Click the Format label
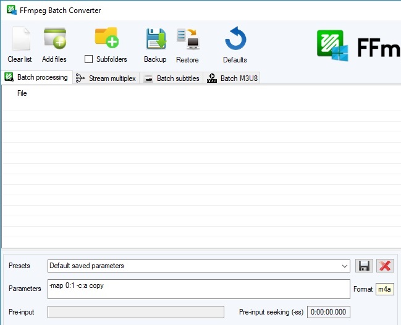The image size is (401, 325). (x=363, y=289)
